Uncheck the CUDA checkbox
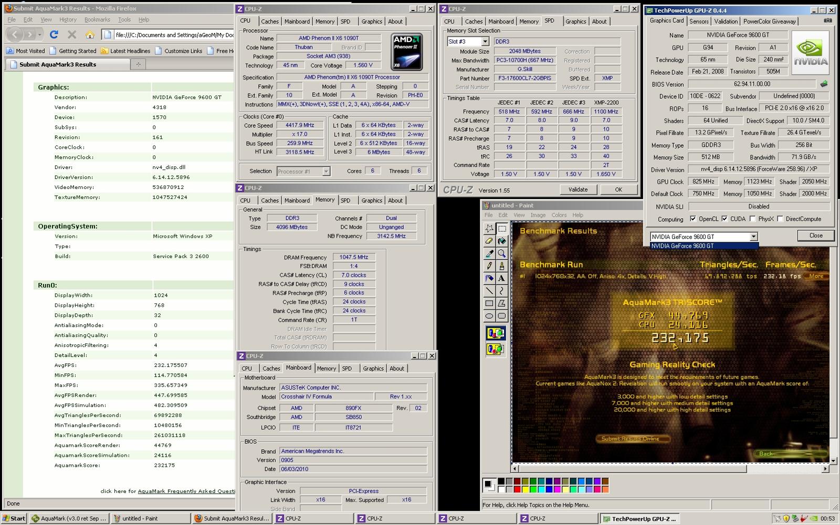Viewport: 840px width, 525px height. [x=724, y=219]
